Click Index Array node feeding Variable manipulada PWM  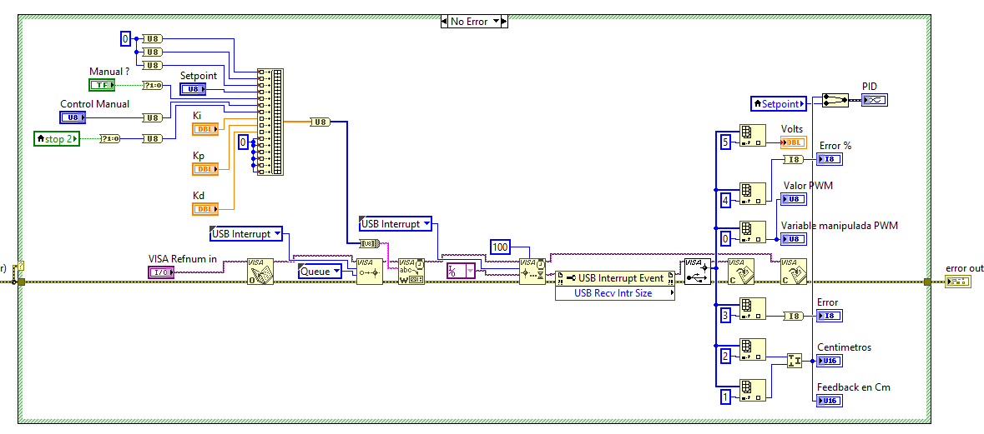coord(753,233)
